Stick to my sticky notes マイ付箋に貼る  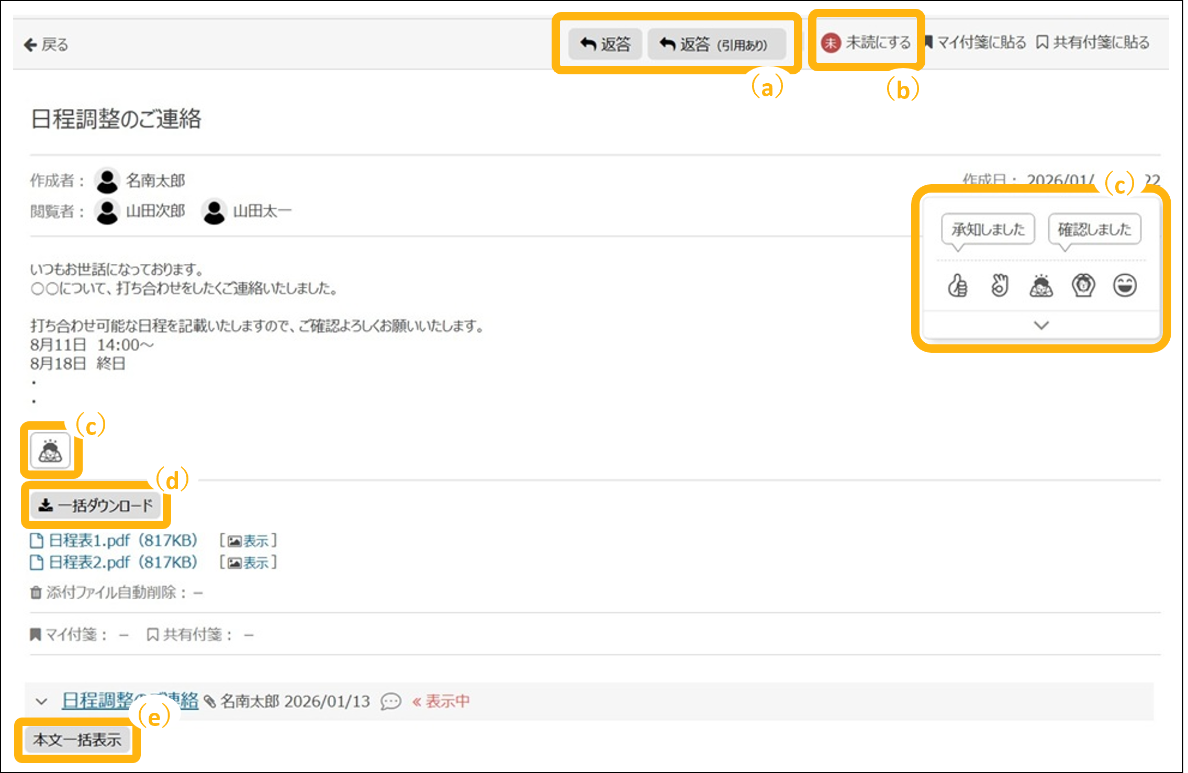point(976,43)
